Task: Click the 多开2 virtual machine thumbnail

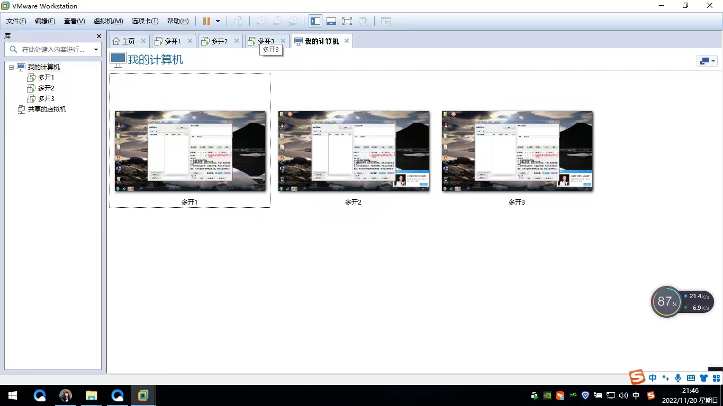Action: 354,151
